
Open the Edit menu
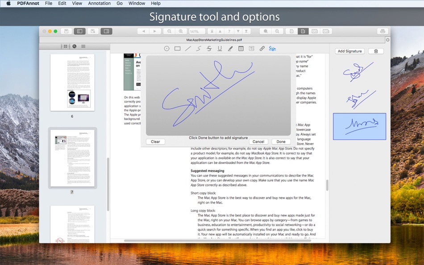pos(62,3)
